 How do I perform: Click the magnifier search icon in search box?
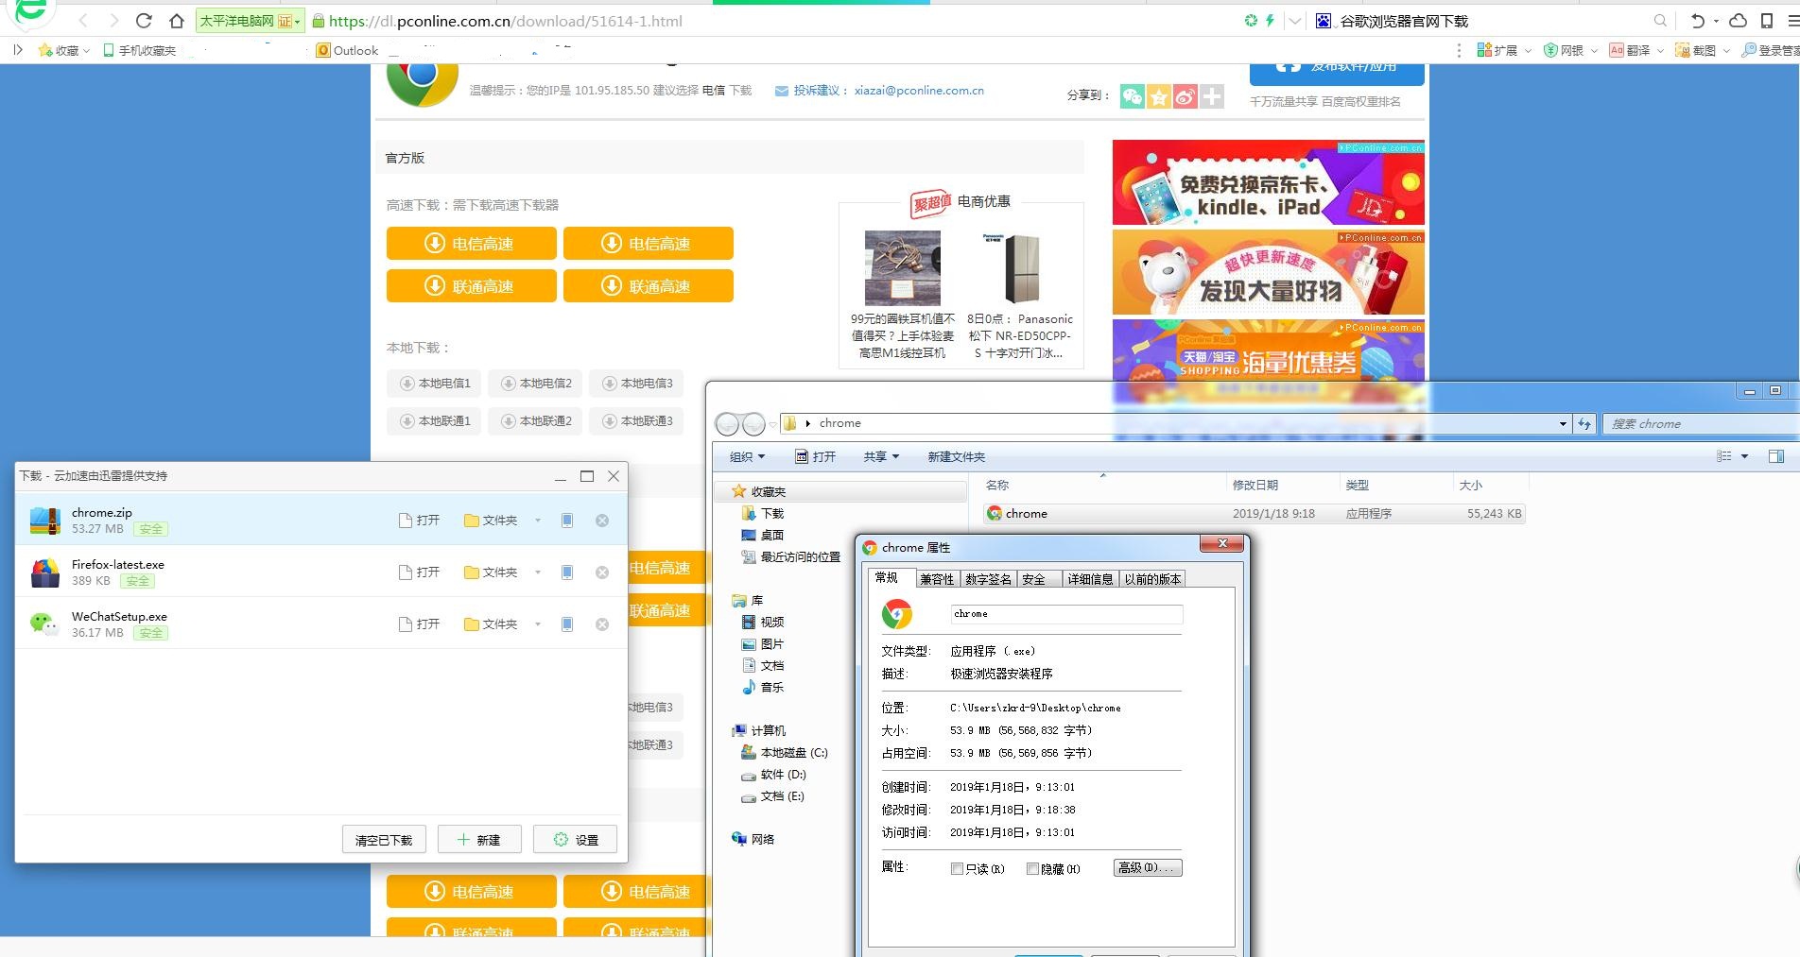[x=1660, y=21]
